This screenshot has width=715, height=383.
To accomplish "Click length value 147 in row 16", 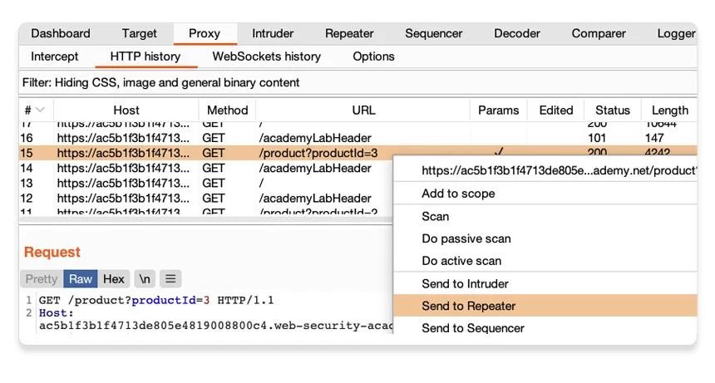I will [x=654, y=138].
